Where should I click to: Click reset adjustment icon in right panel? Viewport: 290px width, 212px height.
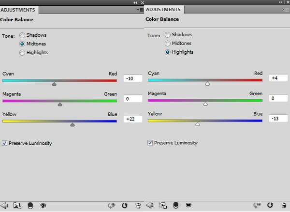click(x=270, y=205)
